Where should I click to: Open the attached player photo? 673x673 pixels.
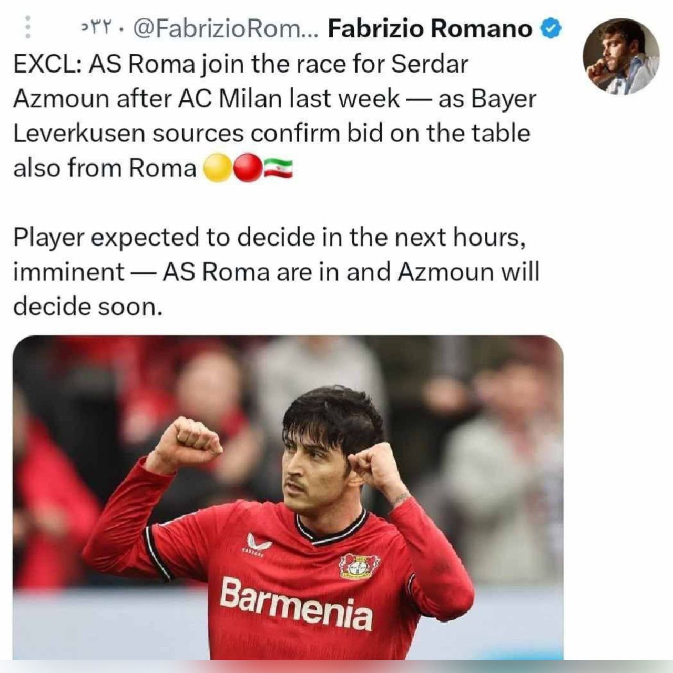(x=288, y=497)
